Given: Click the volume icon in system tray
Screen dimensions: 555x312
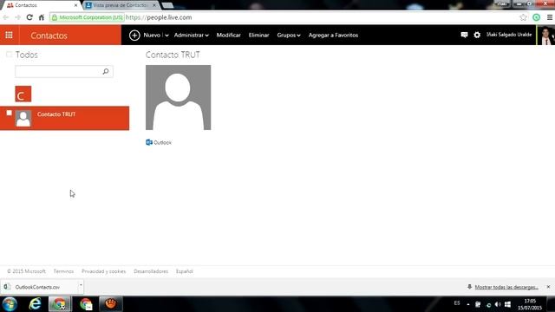Looking at the screenshot, I should 498,304.
